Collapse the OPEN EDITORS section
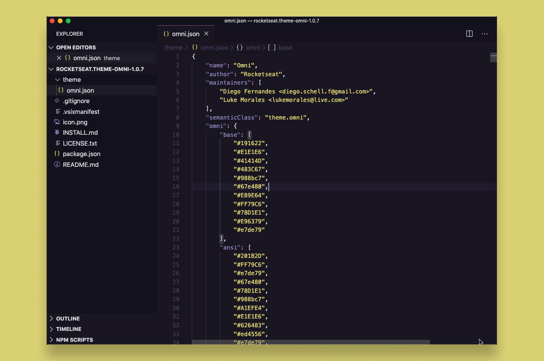Image resolution: width=544 pixels, height=361 pixels. click(x=51, y=47)
